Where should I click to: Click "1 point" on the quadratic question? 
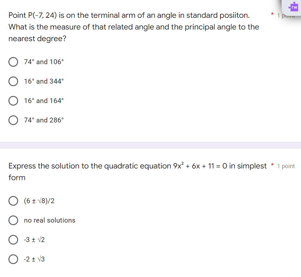286,166
